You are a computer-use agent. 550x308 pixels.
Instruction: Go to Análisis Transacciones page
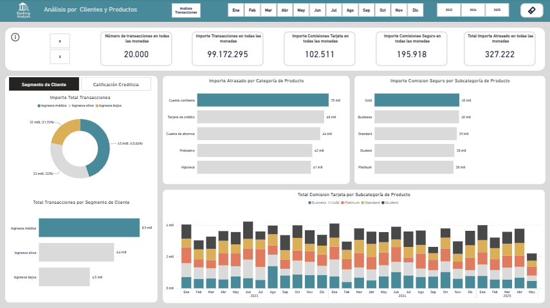186,10
